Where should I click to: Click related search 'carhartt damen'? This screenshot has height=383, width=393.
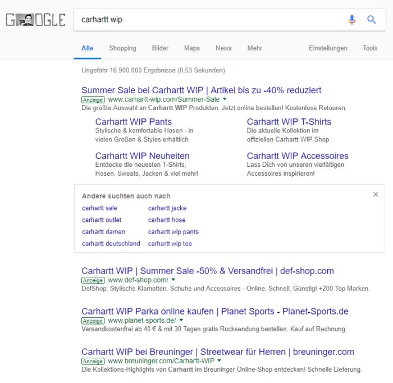[x=103, y=231]
